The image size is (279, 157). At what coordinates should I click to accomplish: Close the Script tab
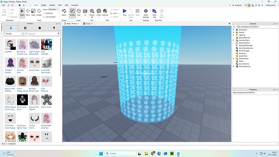92,23
